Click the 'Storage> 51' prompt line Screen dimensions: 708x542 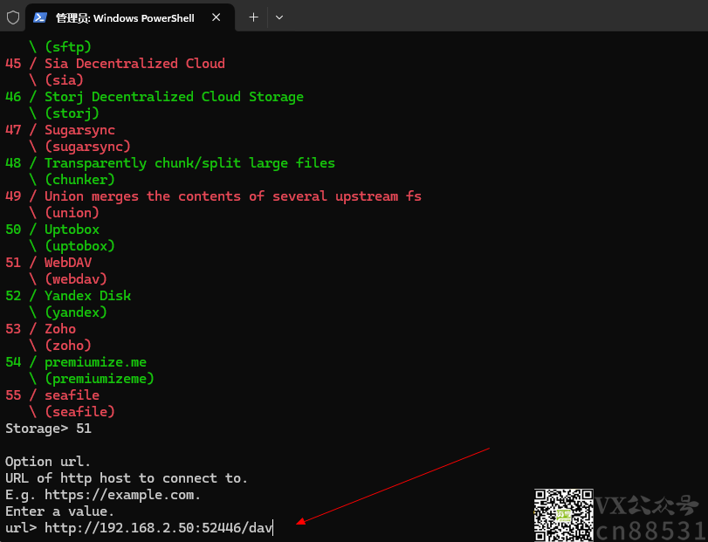click(48, 428)
